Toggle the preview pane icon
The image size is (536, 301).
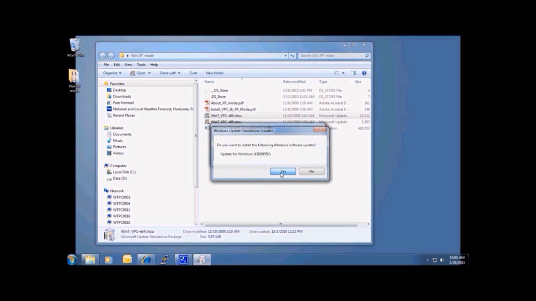point(353,73)
